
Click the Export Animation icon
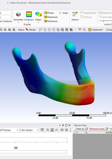pos(42,130)
